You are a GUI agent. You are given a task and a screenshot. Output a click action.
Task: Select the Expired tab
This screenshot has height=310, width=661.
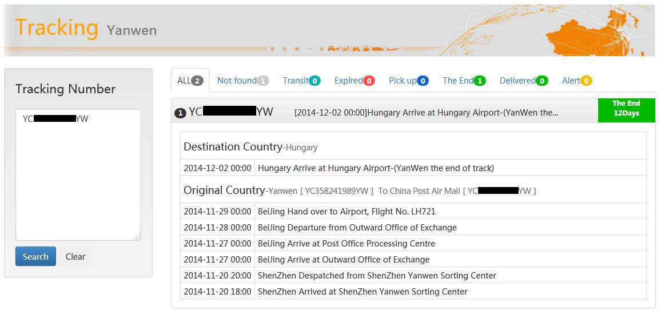(x=355, y=81)
